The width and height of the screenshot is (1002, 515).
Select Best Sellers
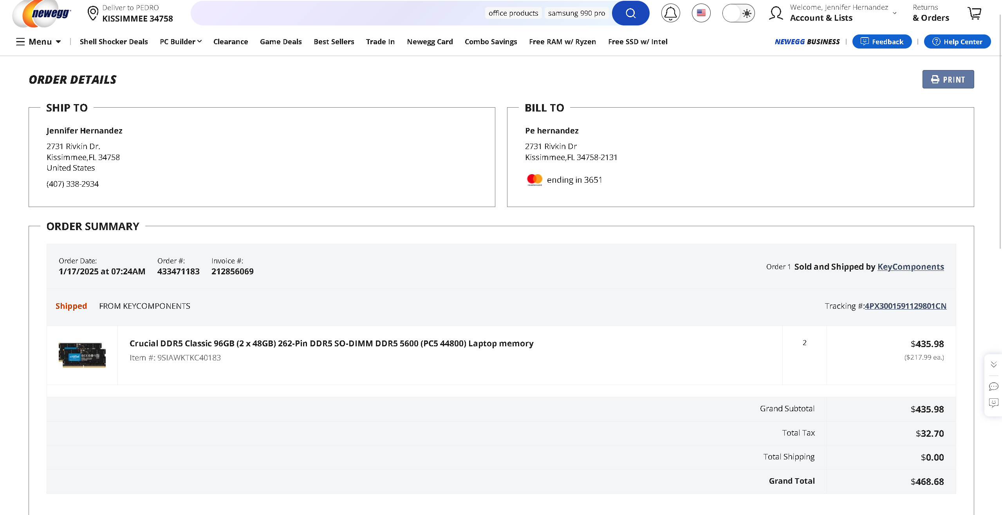coord(334,41)
